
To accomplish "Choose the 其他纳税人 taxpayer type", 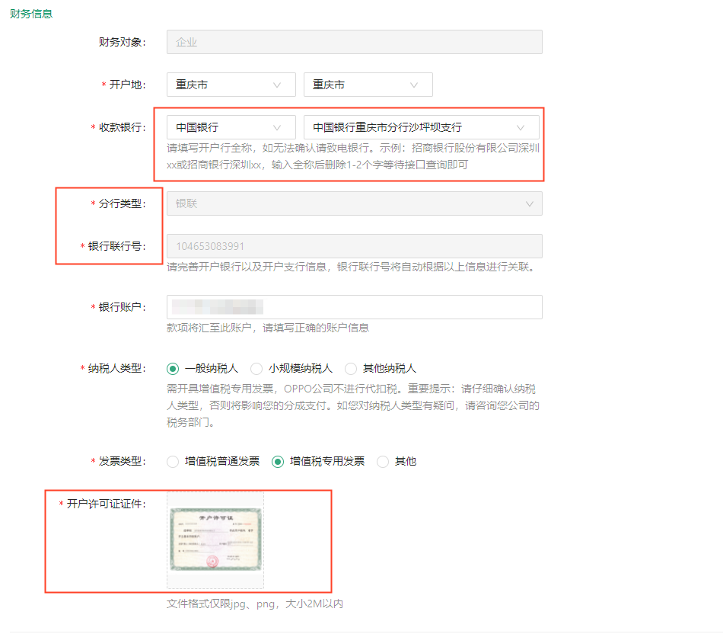I will pos(350,367).
